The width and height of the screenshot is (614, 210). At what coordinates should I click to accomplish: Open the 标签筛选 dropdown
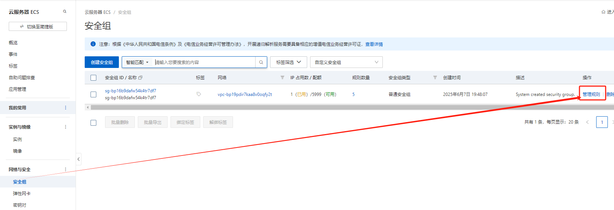tap(289, 62)
